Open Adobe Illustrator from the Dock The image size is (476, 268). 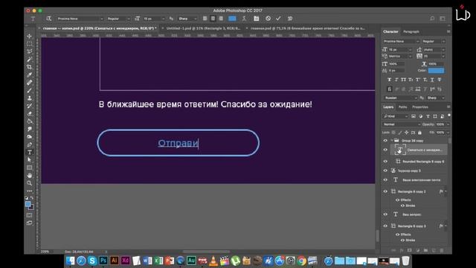(114, 261)
